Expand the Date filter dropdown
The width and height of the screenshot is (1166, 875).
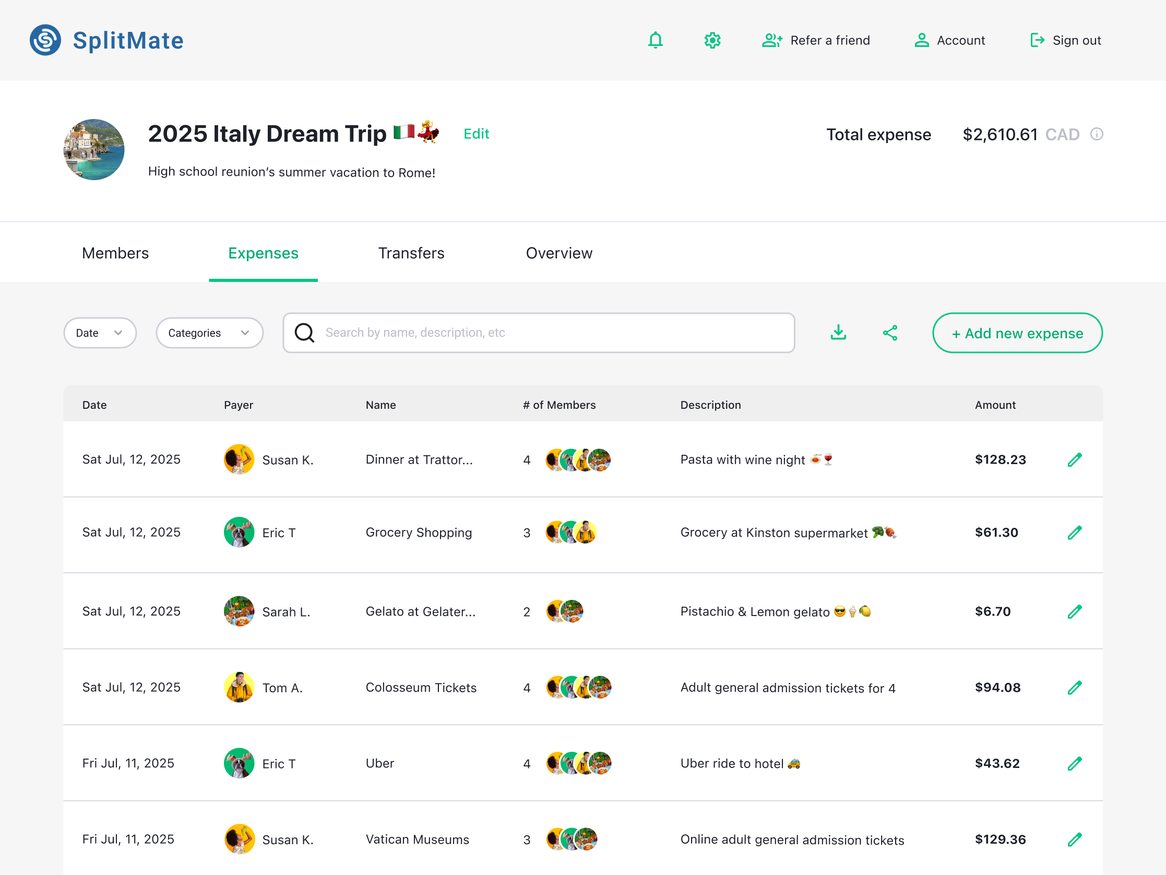tap(100, 333)
